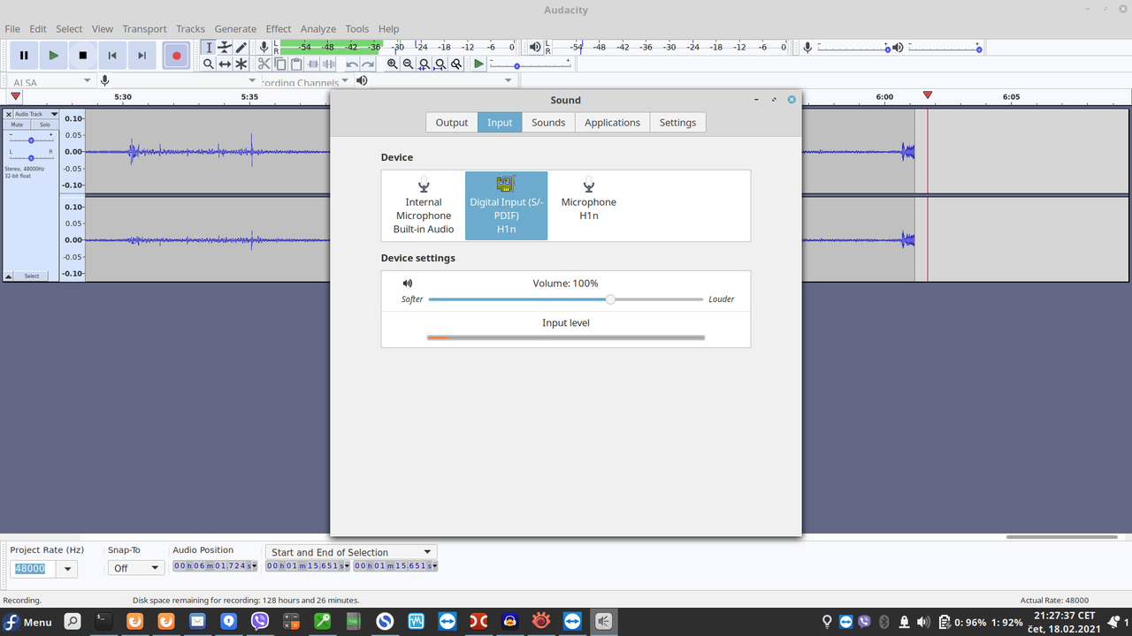Select the Zoom (magnifier) tool

(209, 64)
